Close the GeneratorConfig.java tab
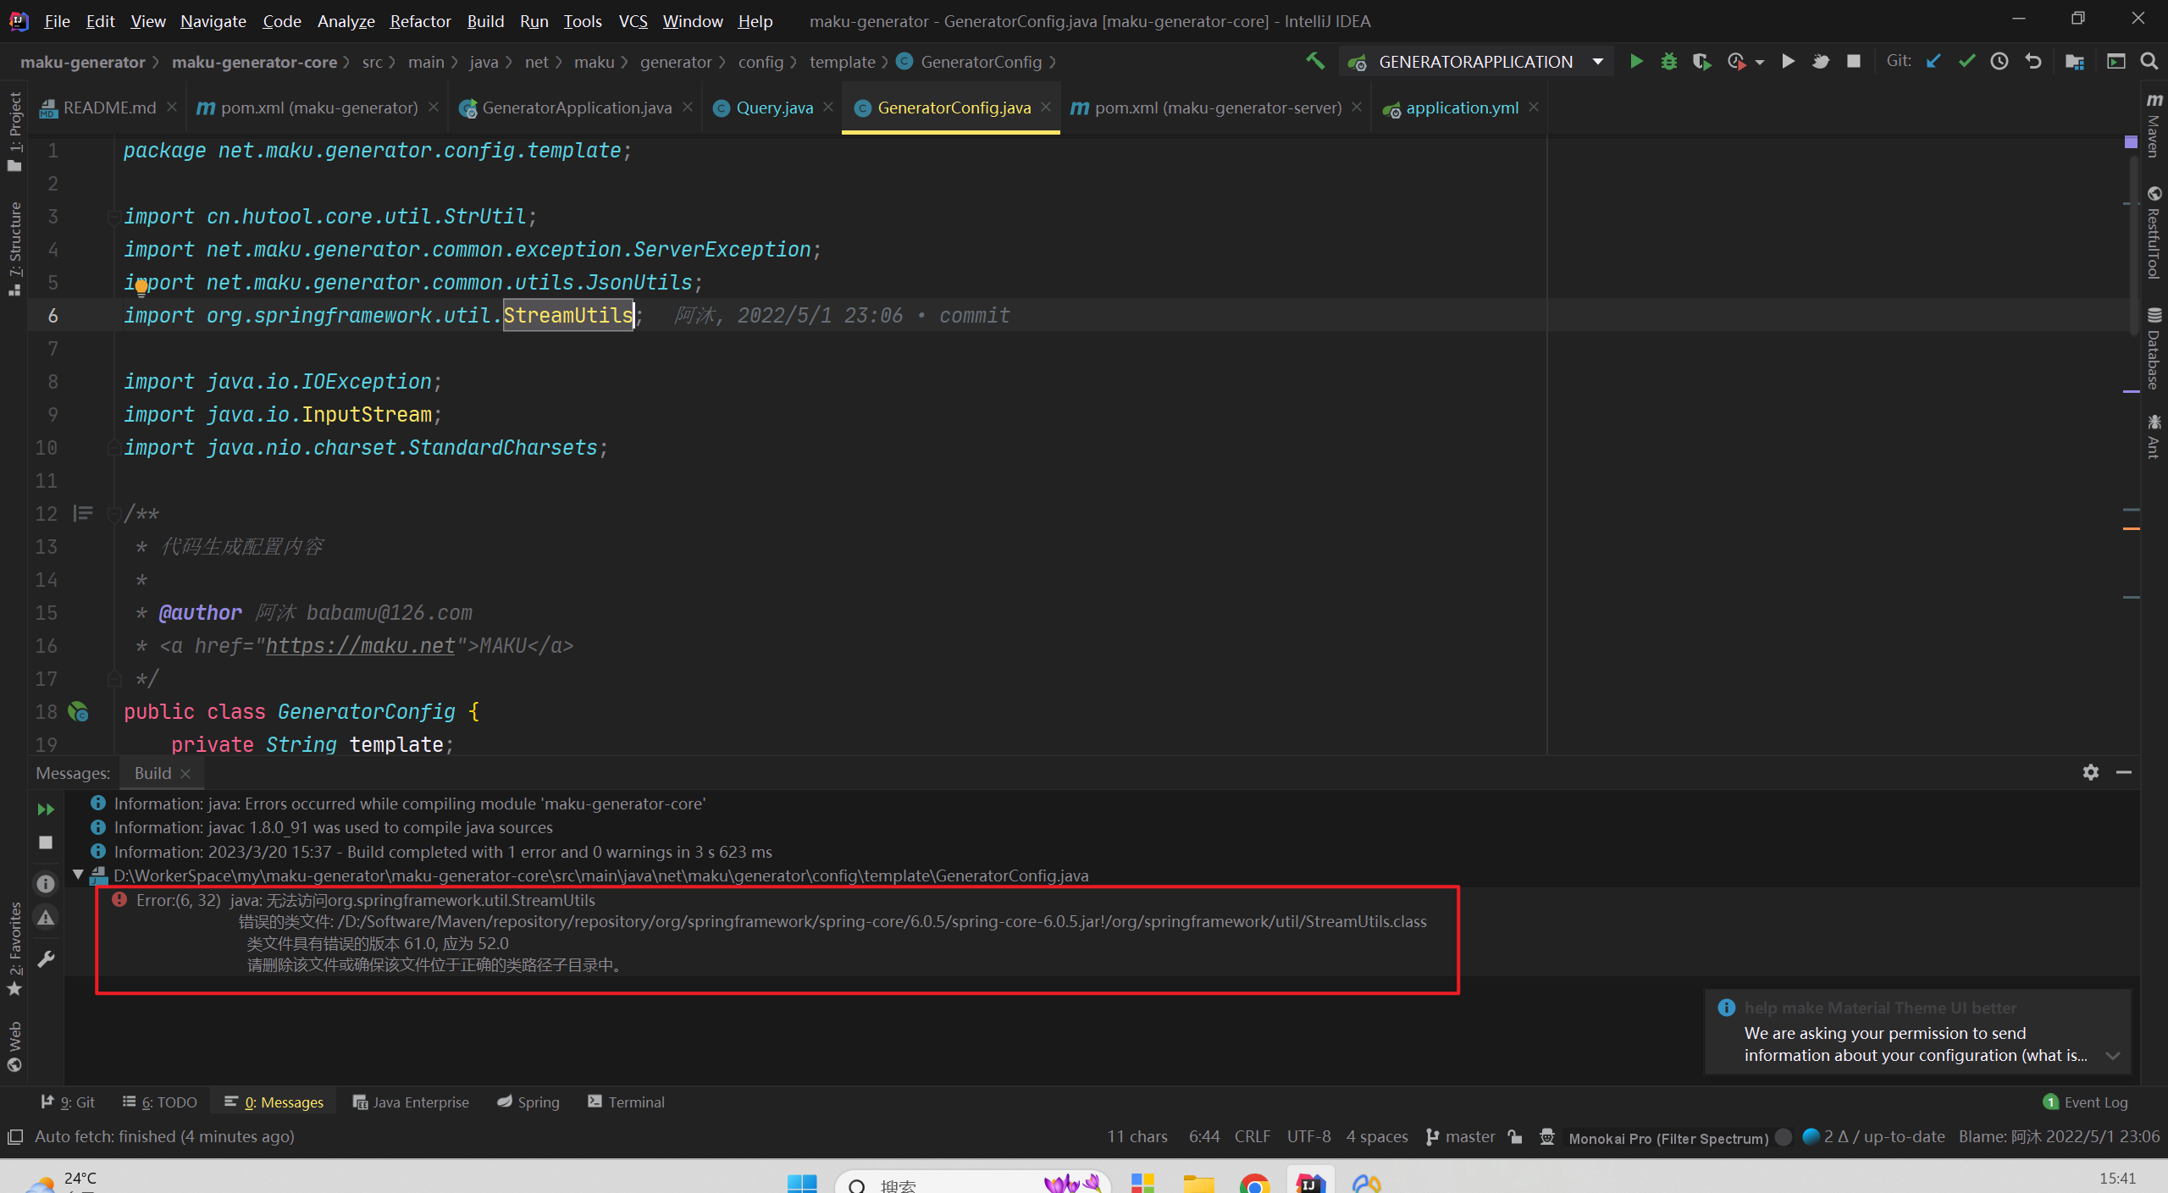2168x1193 pixels. coord(1046,107)
